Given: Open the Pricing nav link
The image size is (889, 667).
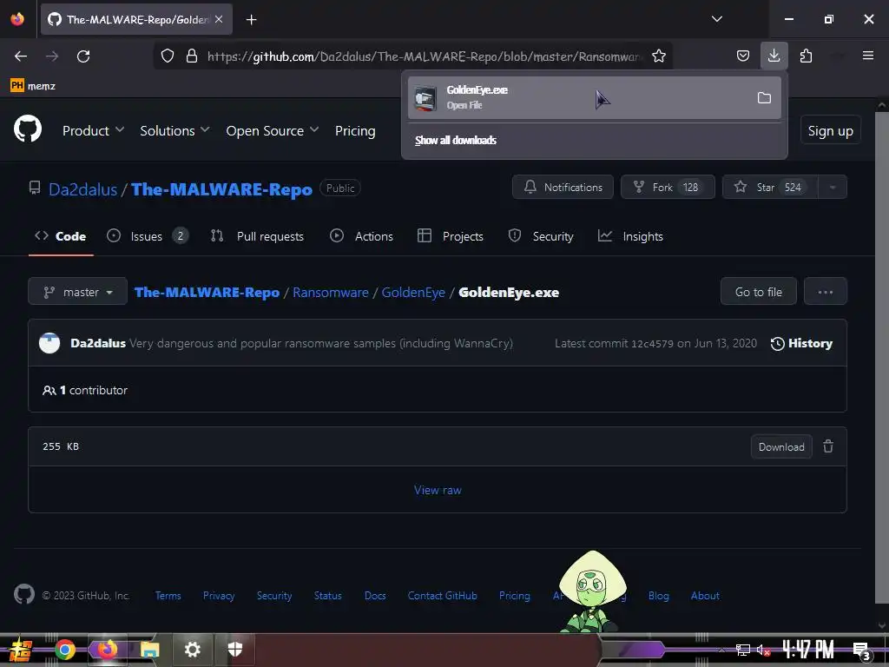Looking at the screenshot, I should tap(355, 130).
